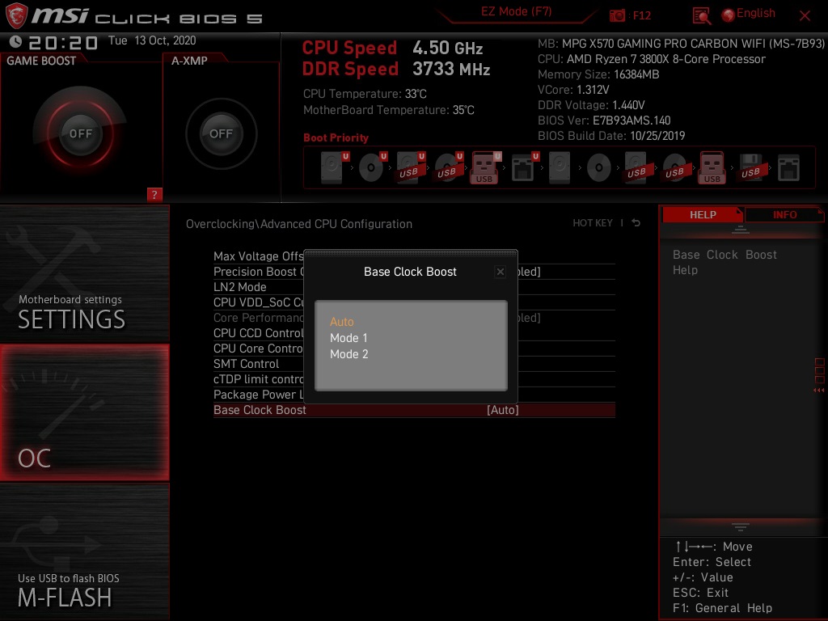This screenshot has width=828, height=621.
Task: Select the UEFI USB hard disk boot icon
Action: (410, 167)
